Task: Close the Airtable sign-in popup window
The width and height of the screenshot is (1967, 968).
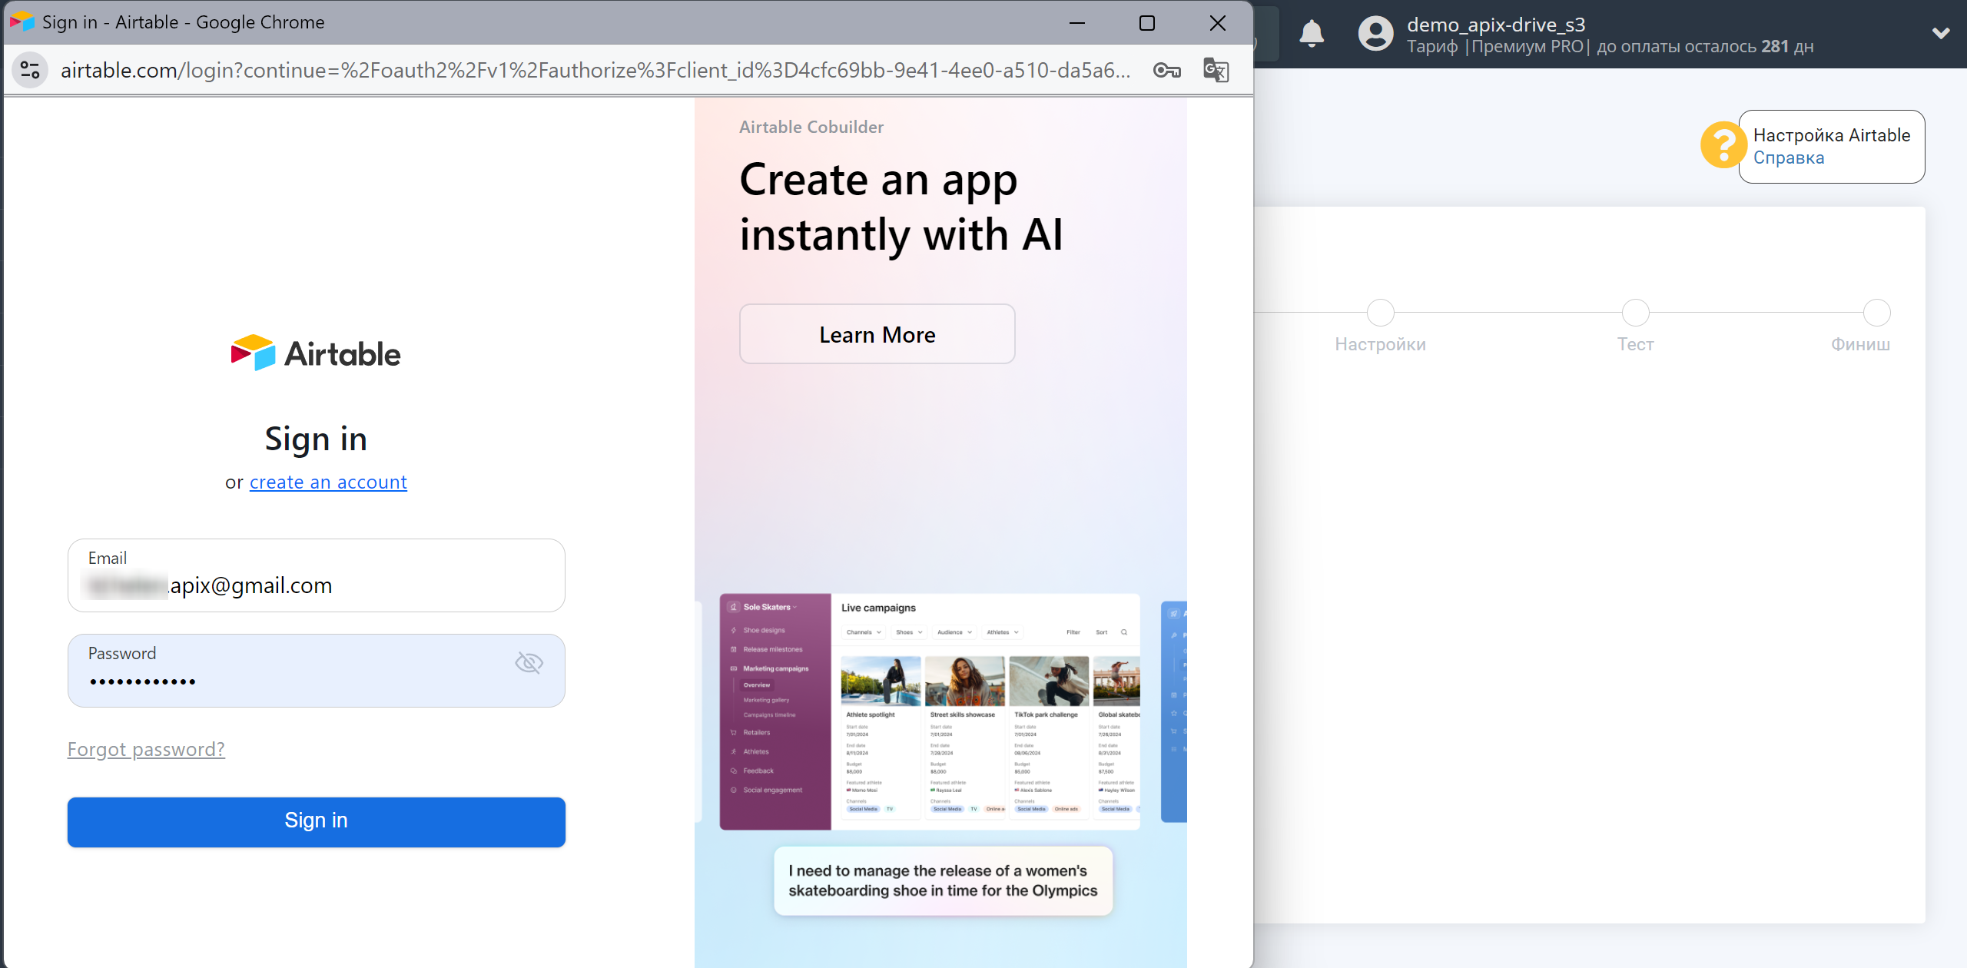Action: [1218, 23]
